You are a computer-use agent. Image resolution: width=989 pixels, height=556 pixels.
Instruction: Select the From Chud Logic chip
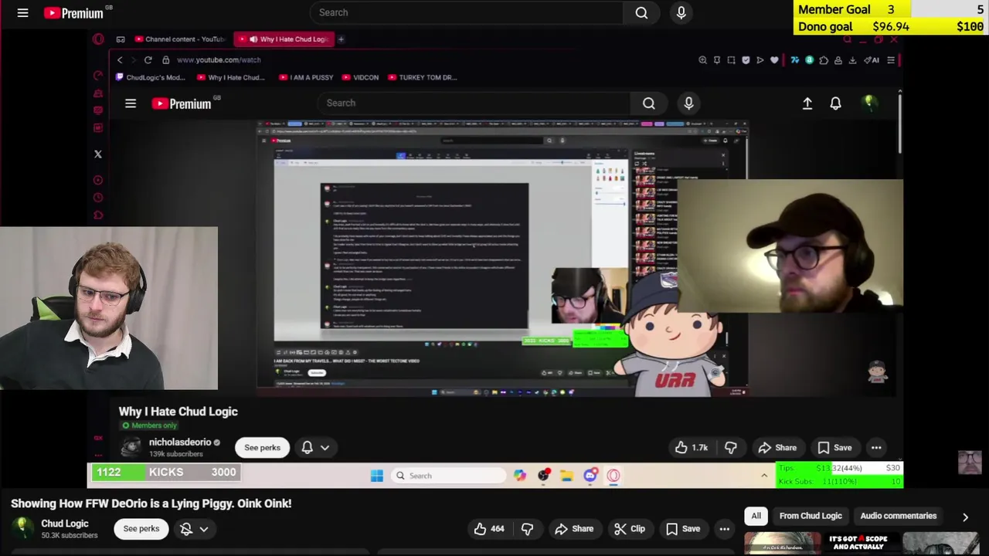coord(811,516)
